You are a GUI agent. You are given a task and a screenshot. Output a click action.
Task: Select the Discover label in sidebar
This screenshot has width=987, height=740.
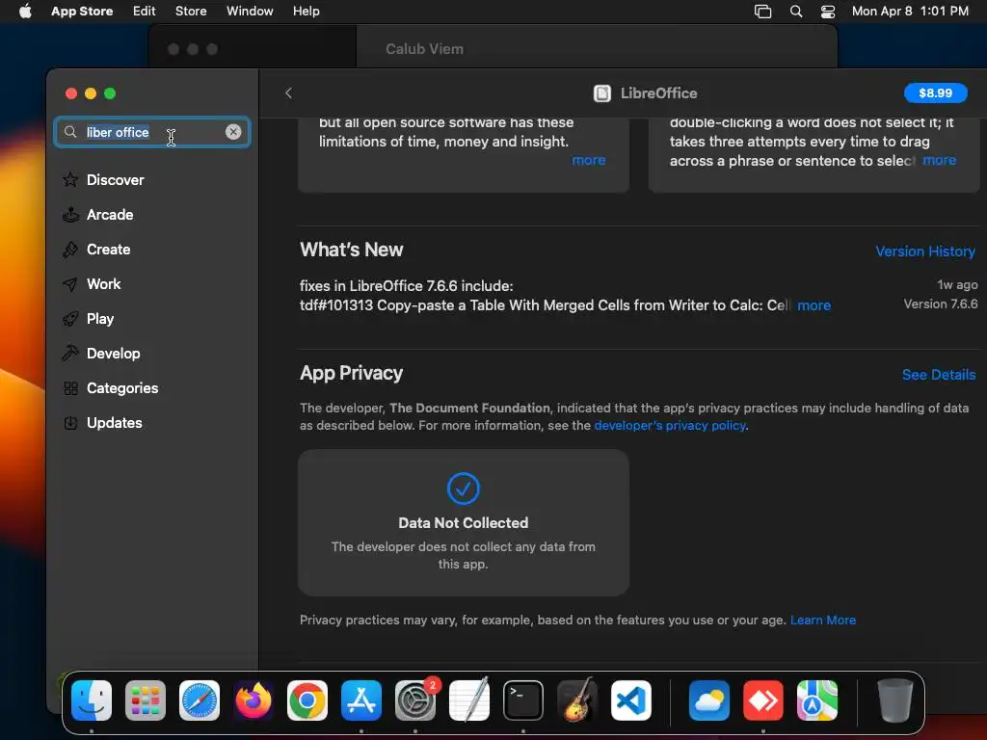point(116,180)
